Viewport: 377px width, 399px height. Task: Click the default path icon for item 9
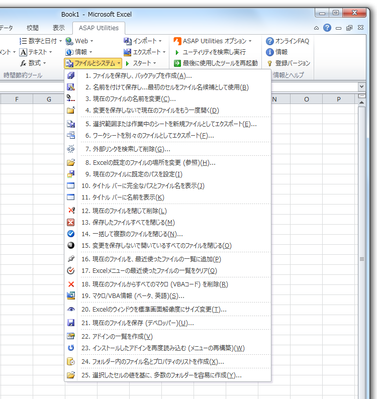(x=71, y=174)
